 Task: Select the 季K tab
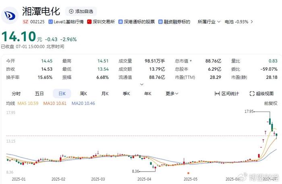tap(126, 94)
